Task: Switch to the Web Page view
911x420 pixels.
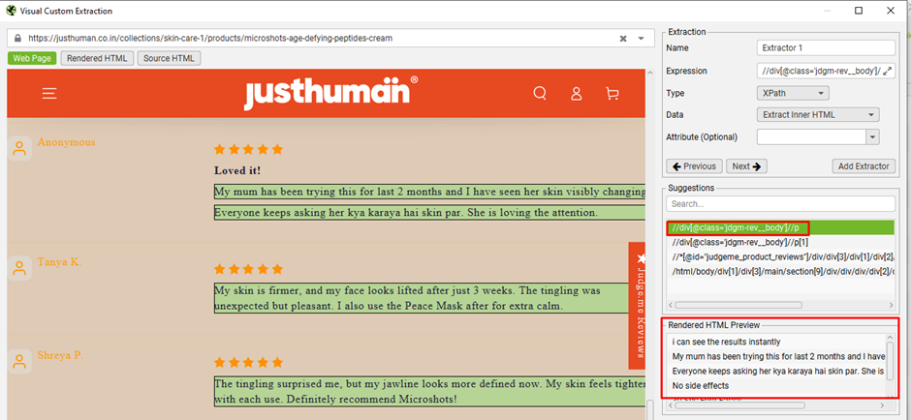Action: click(x=32, y=58)
